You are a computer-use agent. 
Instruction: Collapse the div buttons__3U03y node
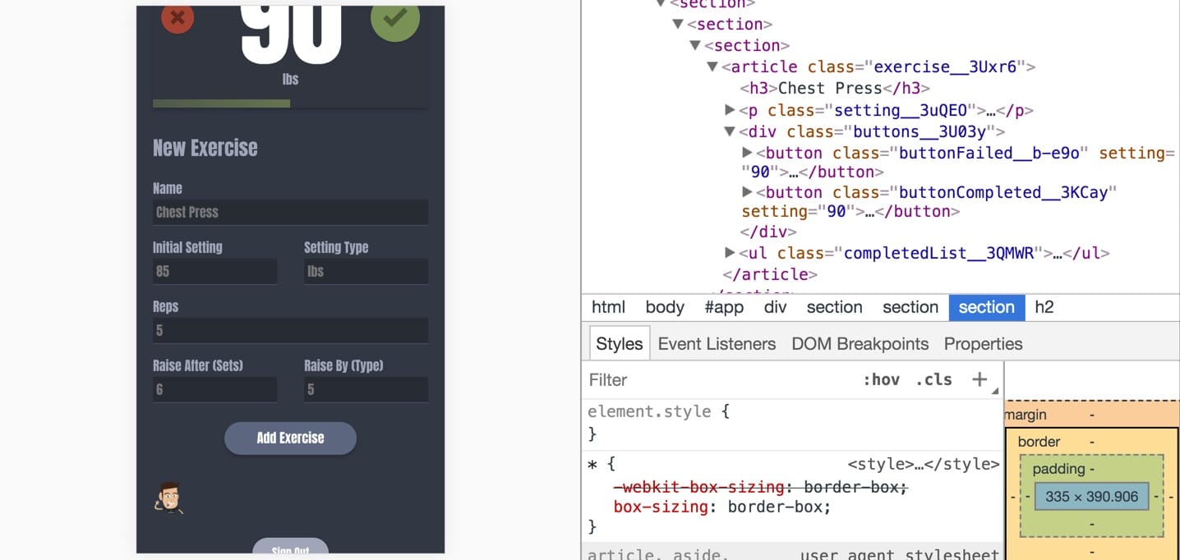(730, 131)
